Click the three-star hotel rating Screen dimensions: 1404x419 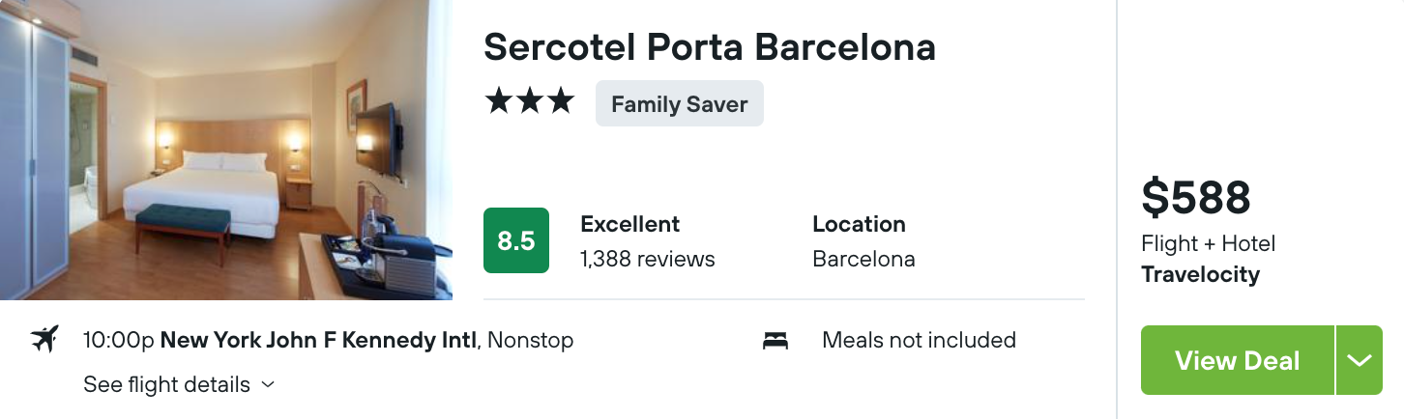(x=530, y=101)
